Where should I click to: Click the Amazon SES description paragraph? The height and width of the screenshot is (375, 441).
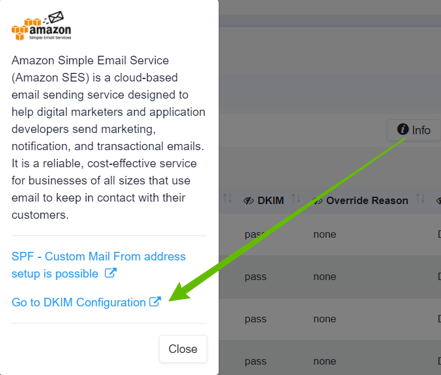coord(108,138)
